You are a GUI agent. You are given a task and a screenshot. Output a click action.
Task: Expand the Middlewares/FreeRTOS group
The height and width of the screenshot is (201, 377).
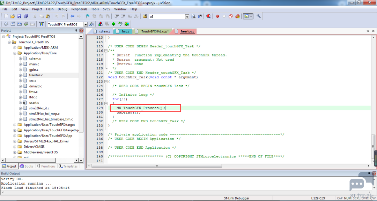pos(15,152)
